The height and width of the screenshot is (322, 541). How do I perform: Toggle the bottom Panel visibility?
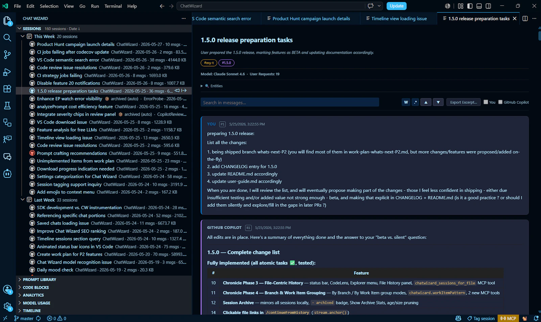[x=479, y=6]
